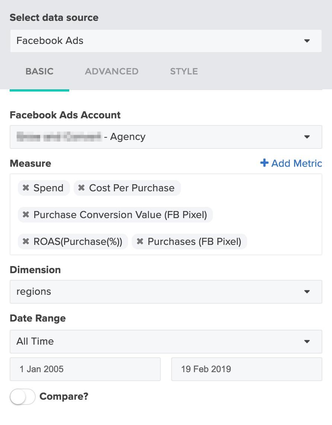Remove the Spend metric tag

26,188
